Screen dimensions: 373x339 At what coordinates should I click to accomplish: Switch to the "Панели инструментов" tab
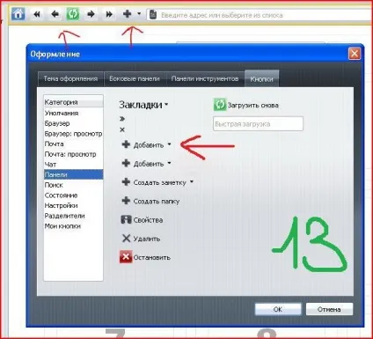[205, 79]
